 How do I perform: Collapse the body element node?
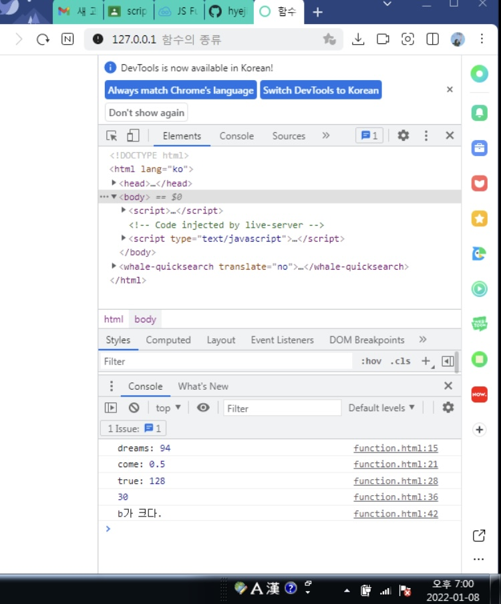[x=114, y=196]
